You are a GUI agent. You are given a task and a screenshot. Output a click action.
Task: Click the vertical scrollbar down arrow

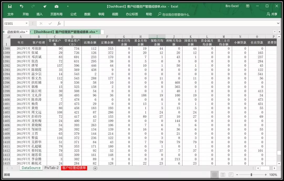tap(279, 164)
